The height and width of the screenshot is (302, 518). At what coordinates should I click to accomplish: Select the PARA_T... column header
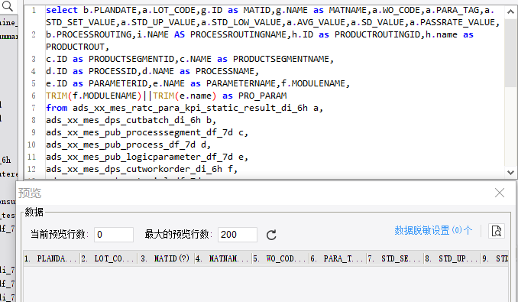(338, 258)
